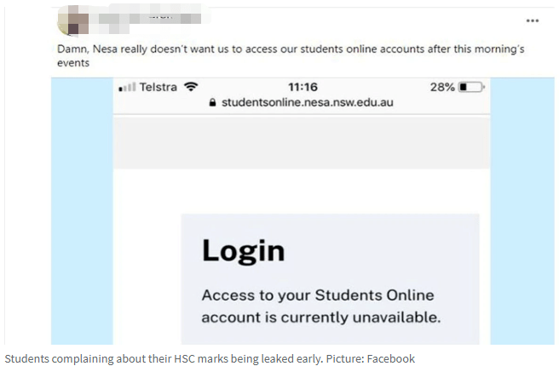The image size is (559, 366).
Task: Click the grey header banner of webpage
Action: (302, 142)
